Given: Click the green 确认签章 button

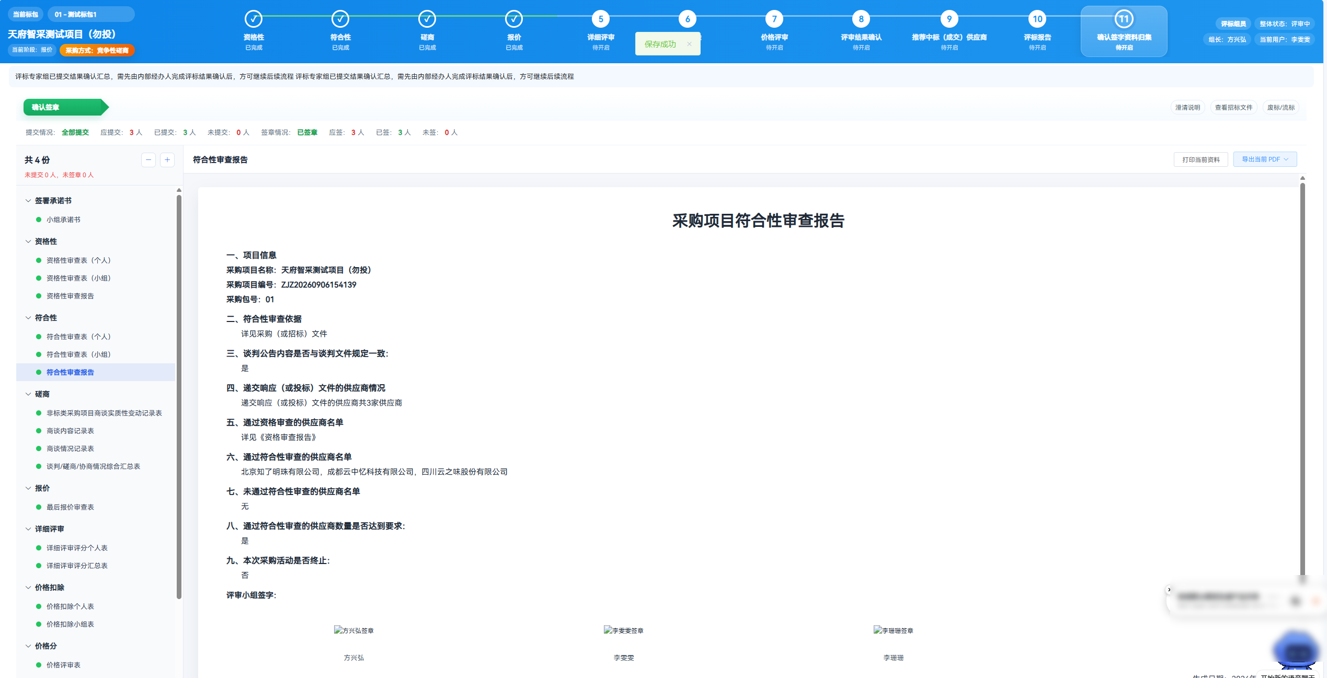Looking at the screenshot, I should pyautogui.click(x=65, y=107).
